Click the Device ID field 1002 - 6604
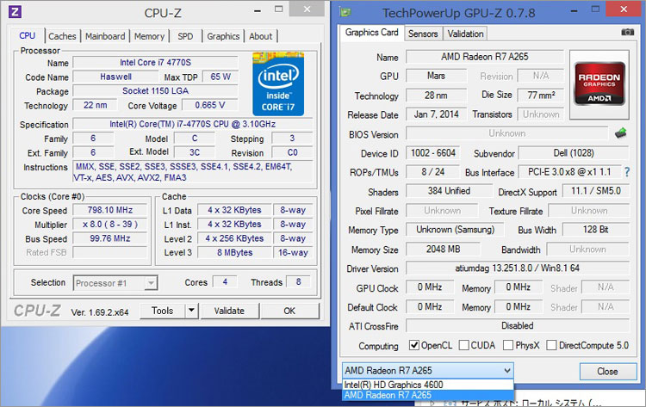The height and width of the screenshot is (407, 646). tap(432, 153)
